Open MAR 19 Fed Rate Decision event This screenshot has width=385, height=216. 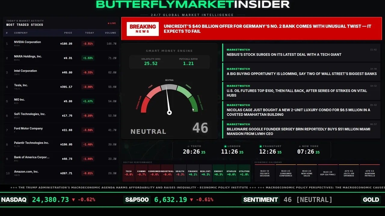[x=265, y=173]
